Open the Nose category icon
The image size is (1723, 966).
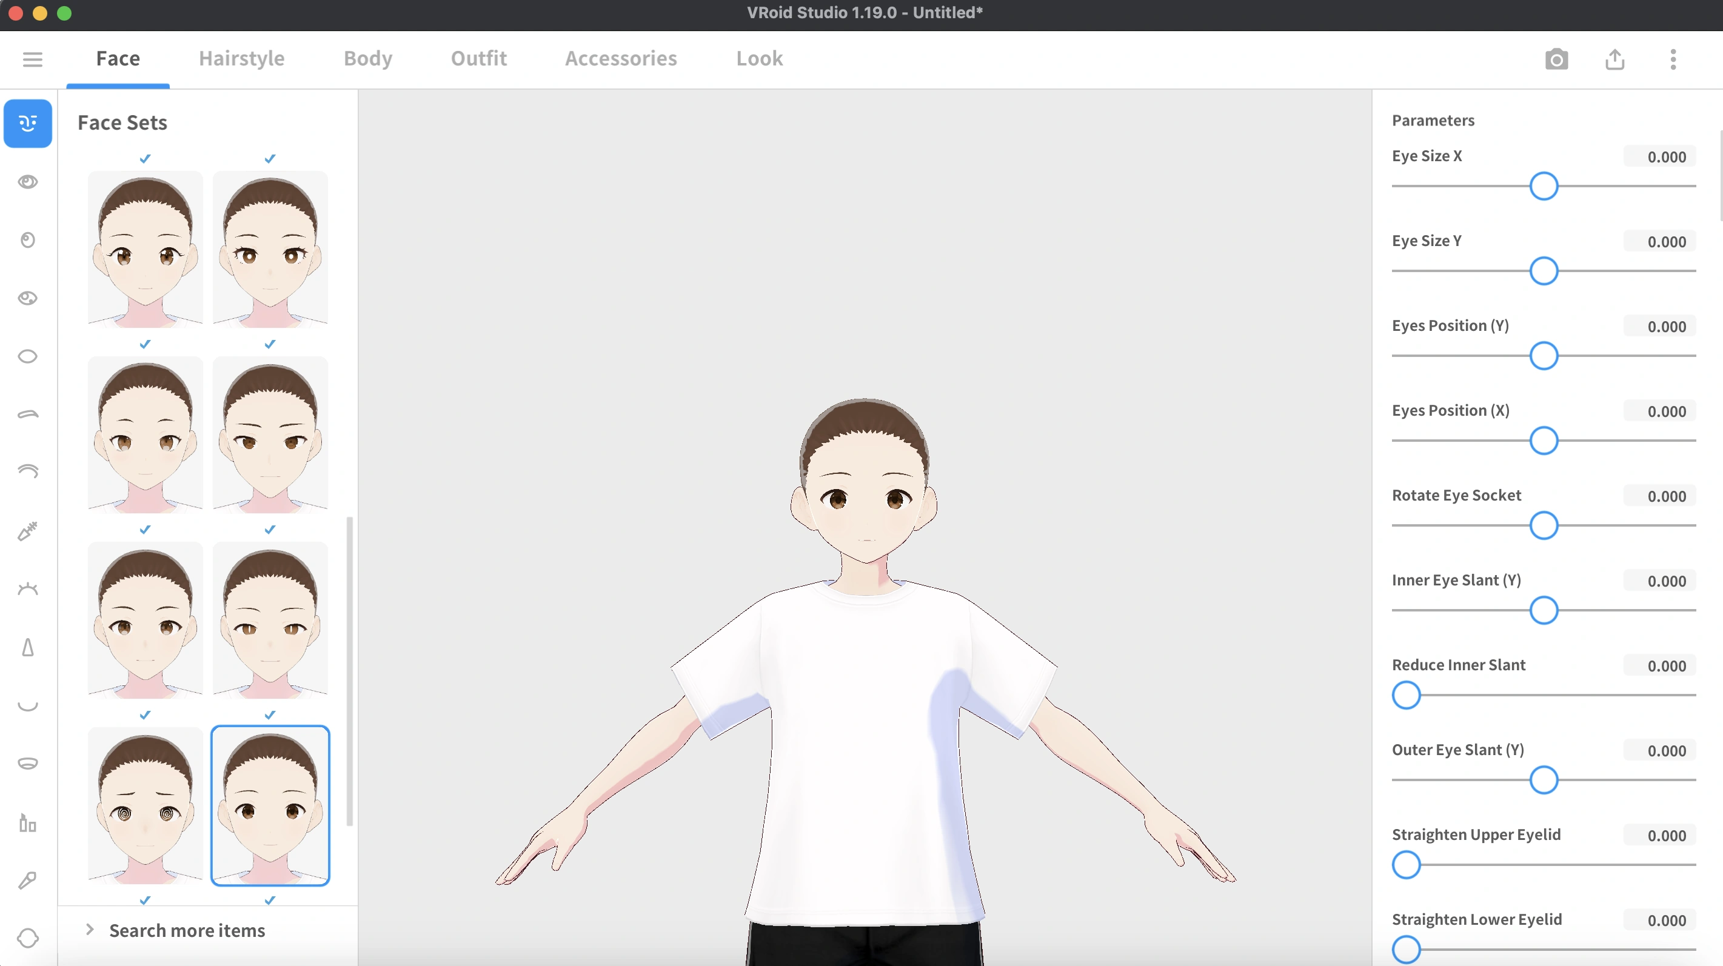point(27,647)
